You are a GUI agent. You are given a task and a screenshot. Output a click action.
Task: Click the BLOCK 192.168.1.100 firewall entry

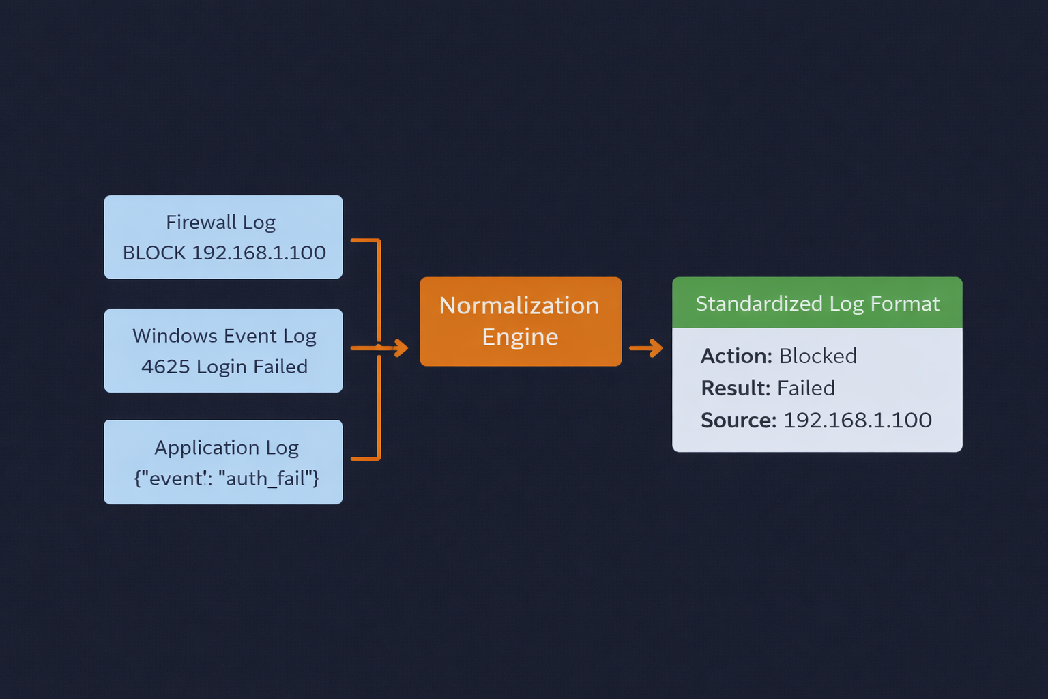[224, 253]
